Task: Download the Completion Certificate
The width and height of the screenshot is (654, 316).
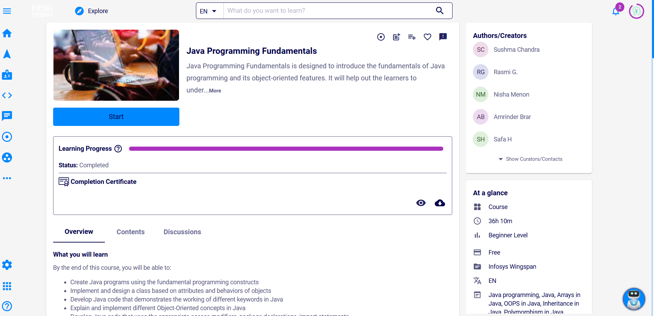Action: (x=439, y=203)
